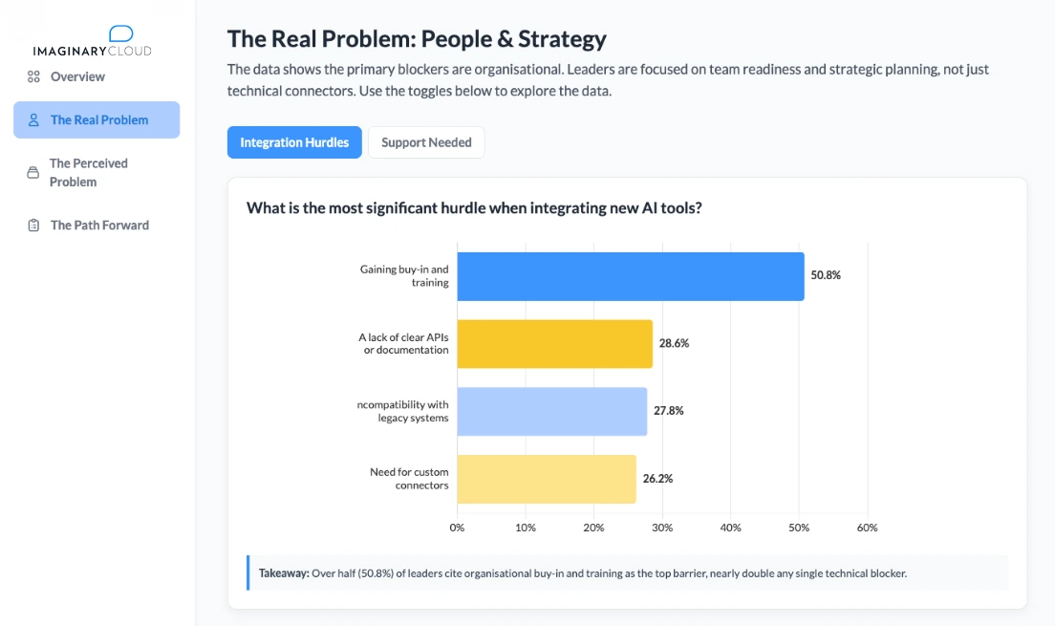Click the clipboard icon for The Path Forward
The height and width of the screenshot is (626, 1055).
click(x=32, y=225)
